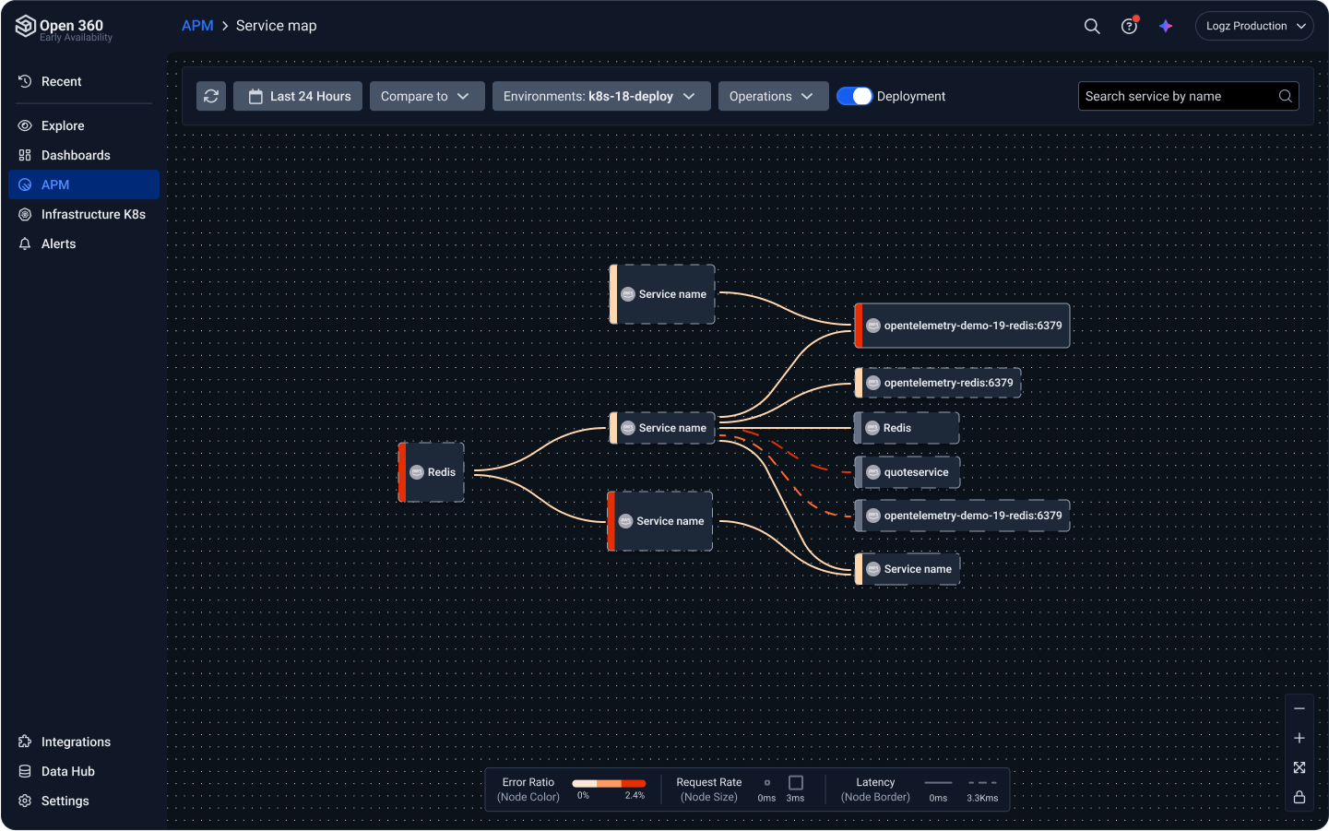Open the help question mark icon
This screenshot has width=1329, height=831.
point(1129,26)
